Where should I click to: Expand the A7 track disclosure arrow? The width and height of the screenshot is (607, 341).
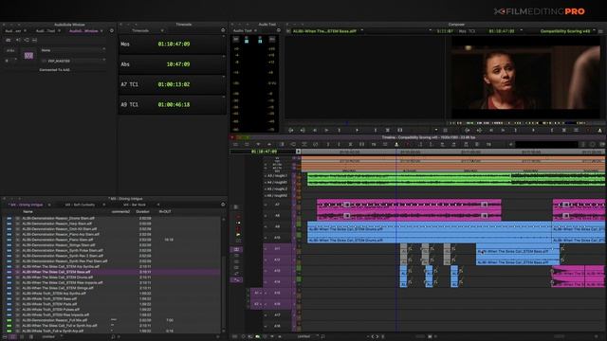click(266, 205)
